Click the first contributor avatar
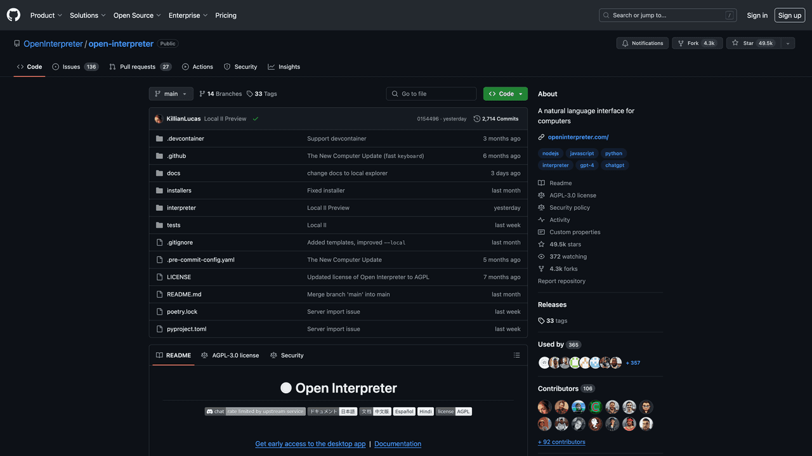812x456 pixels. pos(545,407)
